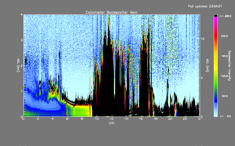The image size is (235, 146).
Task: Click the '2:' tick label on x-axis
Action: [38, 119]
